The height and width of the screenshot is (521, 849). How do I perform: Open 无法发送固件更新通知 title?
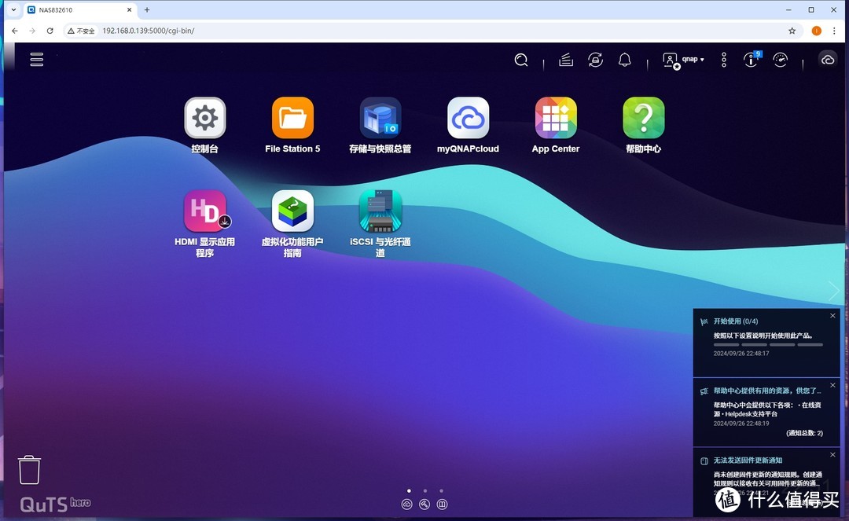748,460
